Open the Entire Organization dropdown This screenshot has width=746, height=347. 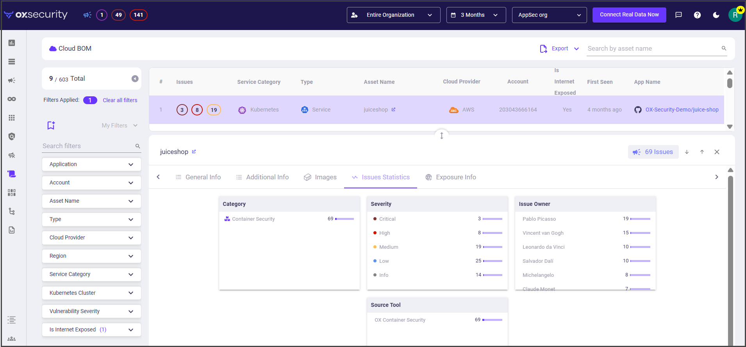[x=393, y=15]
